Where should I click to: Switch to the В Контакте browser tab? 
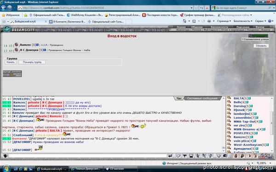click(68, 22)
